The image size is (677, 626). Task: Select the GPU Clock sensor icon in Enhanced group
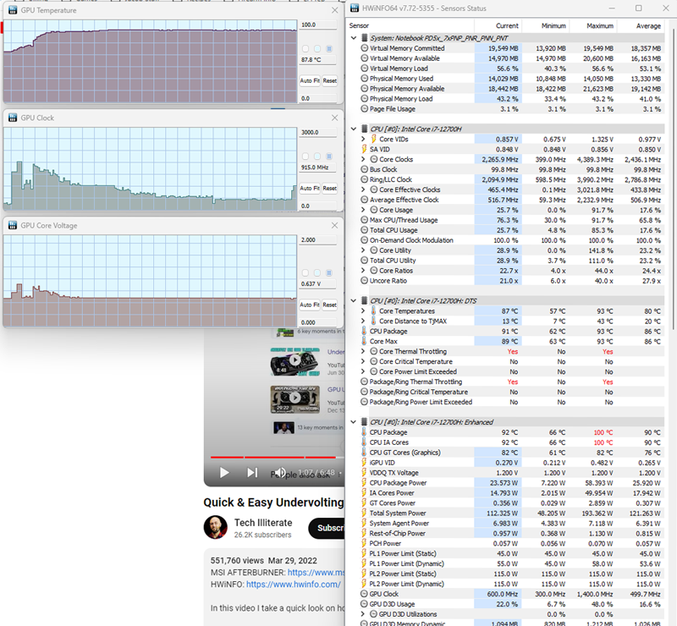coord(364,594)
